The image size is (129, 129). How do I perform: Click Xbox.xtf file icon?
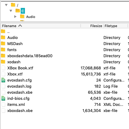point(3,74)
